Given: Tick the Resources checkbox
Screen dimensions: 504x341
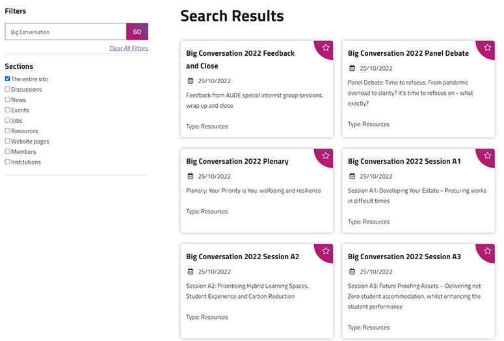Looking at the screenshot, I should click(8, 131).
